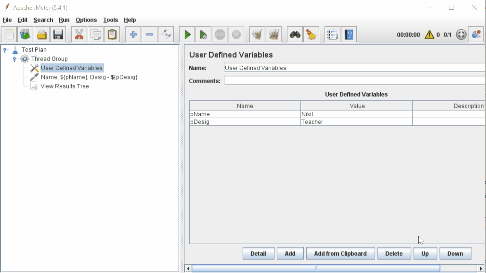Delete a variable using the Delete button
Viewport: 486px width, 273px height.
click(x=394, y=253)
